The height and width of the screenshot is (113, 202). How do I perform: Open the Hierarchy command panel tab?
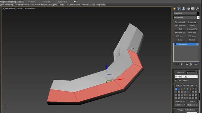(184, 9)
